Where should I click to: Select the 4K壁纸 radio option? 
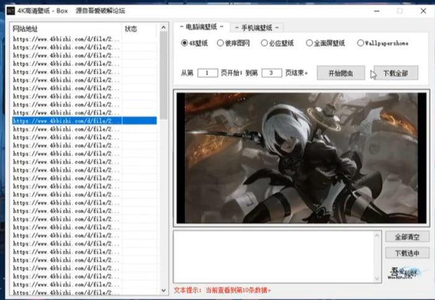(194, 43)
